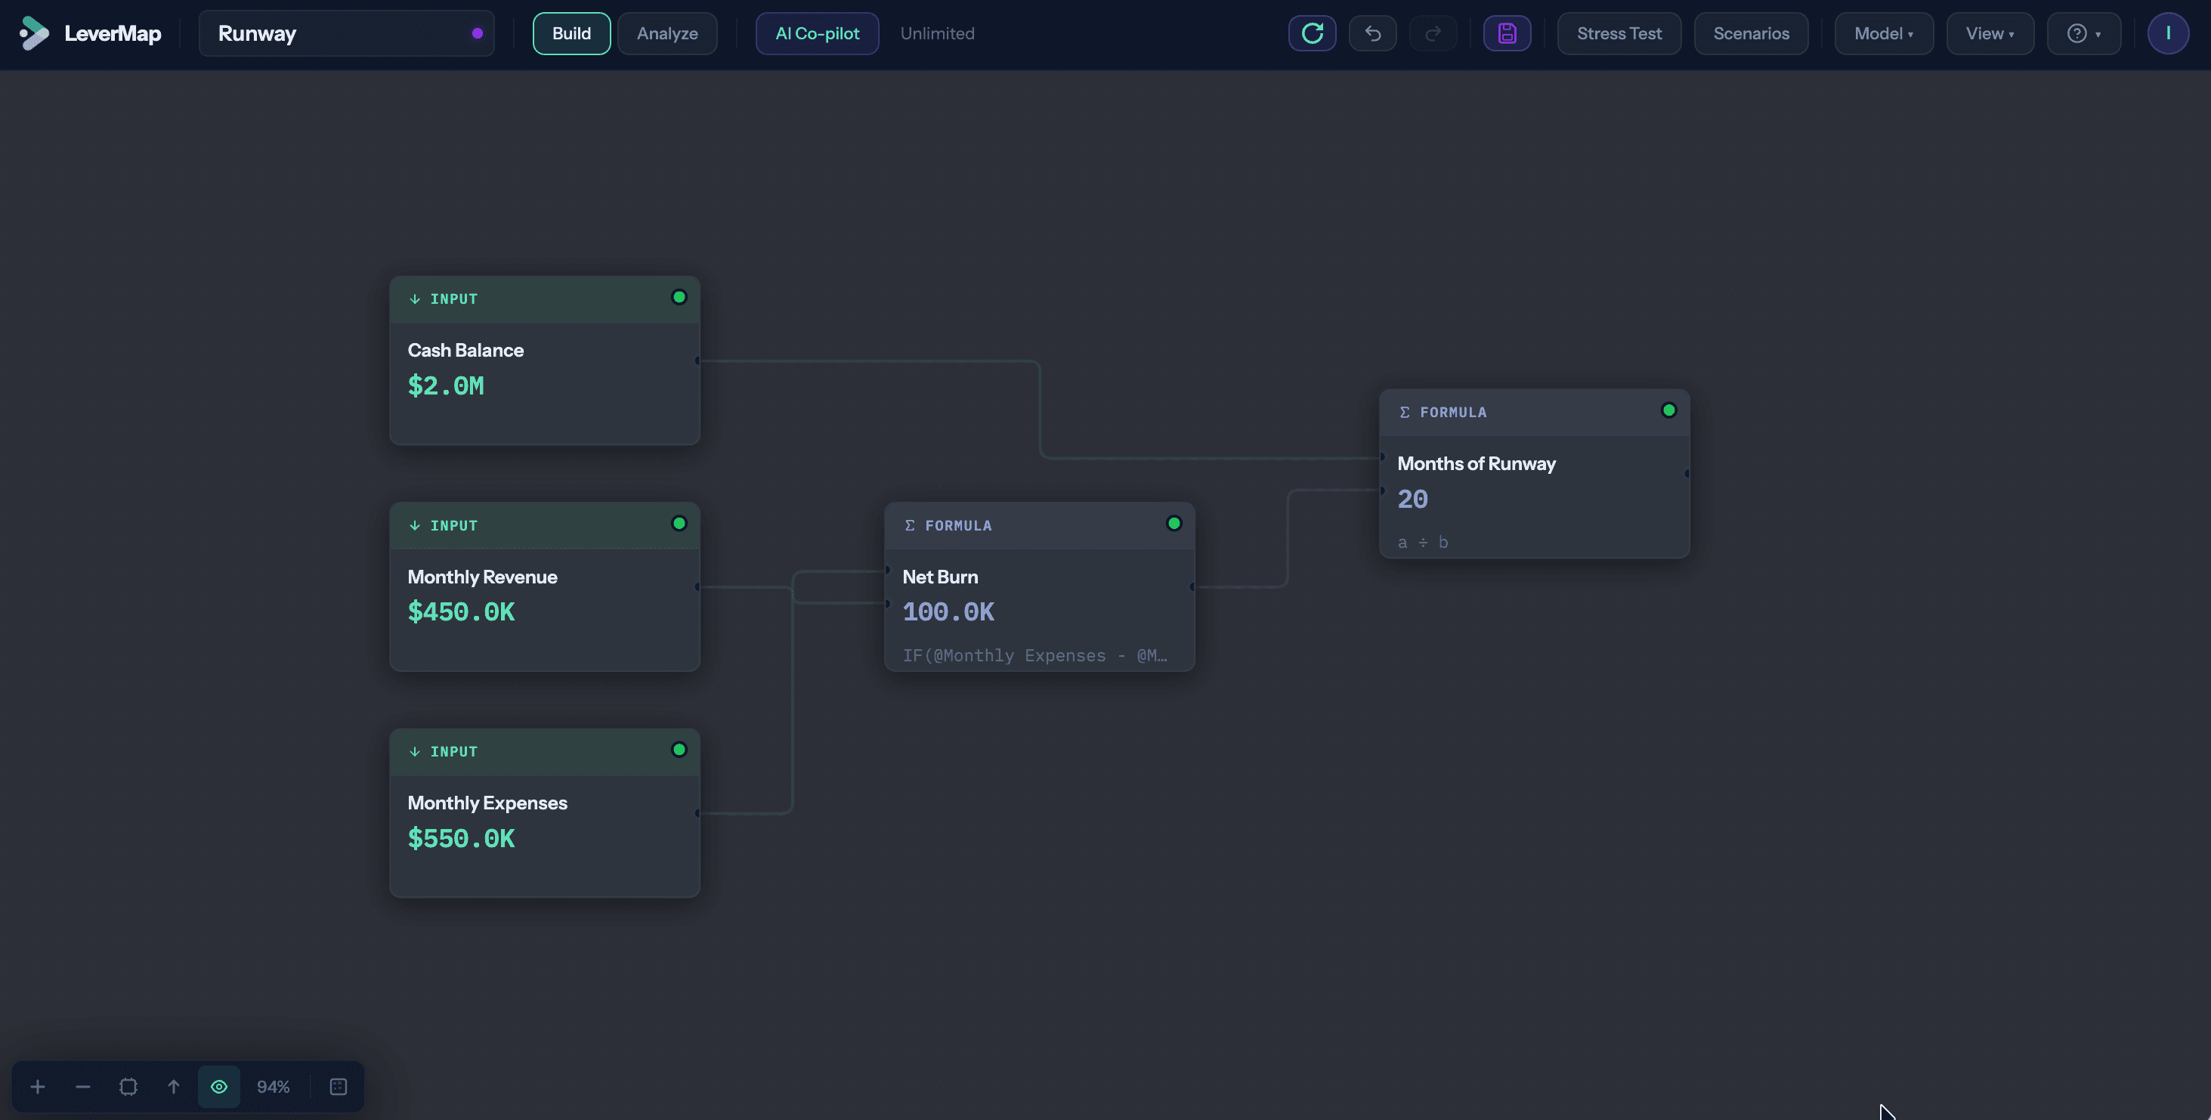Open the help question-mark dropdown

2083,33
